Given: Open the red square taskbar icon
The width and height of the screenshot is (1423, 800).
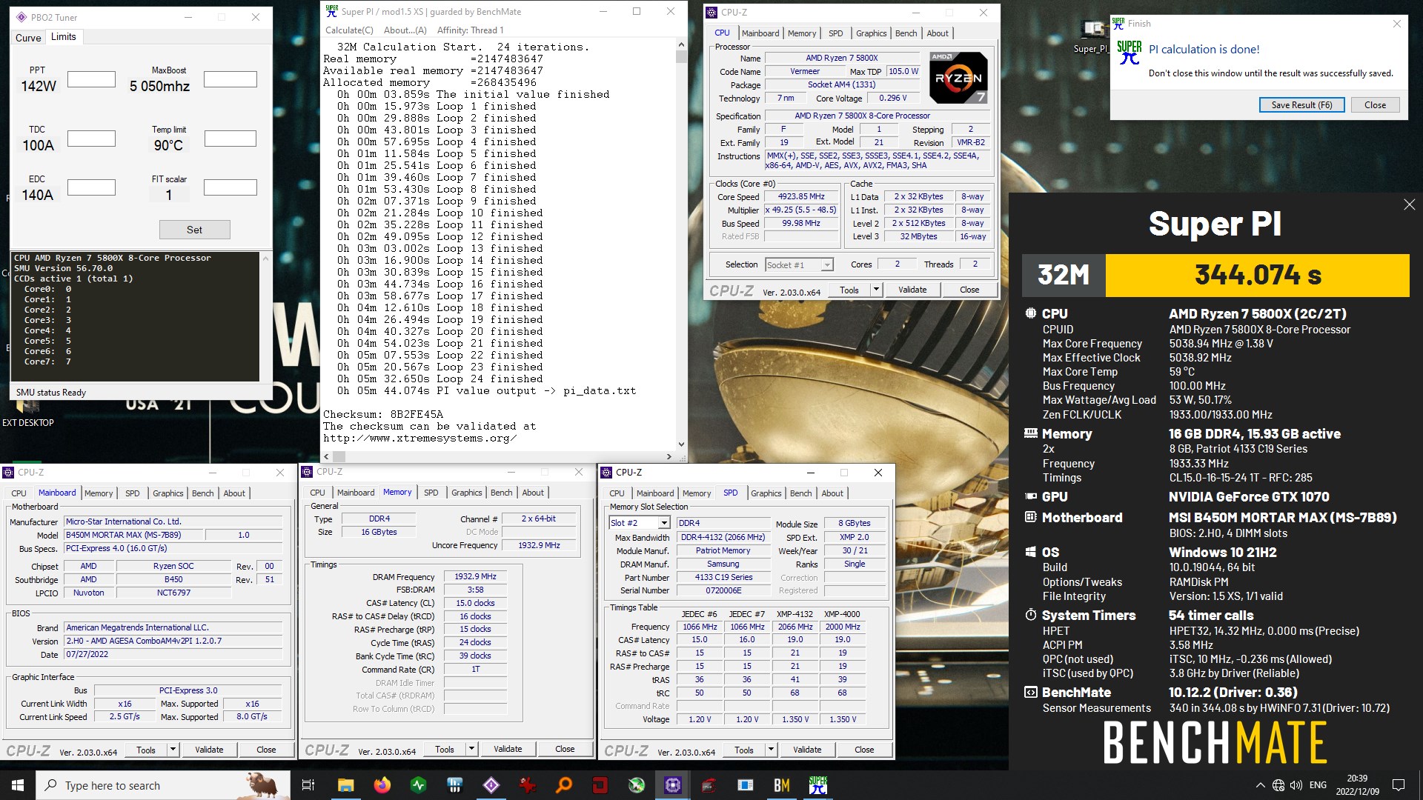Looking at the screenshot, I should pyautogui.click(x=600, y=785).
